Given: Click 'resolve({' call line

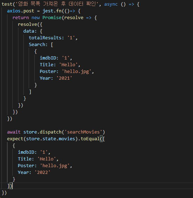Looking at the screenshot, I should click(30, 24).
